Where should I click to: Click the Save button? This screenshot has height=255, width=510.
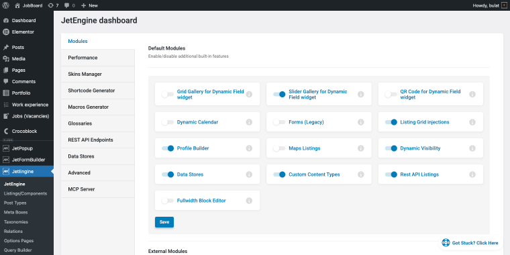[164, 222]
